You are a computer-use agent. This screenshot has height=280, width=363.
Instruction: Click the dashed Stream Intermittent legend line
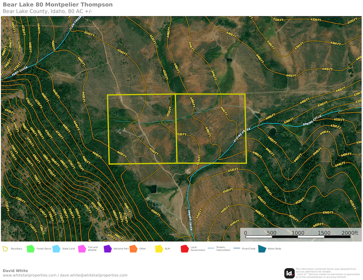pyautogui.click(x=211, y=248)
